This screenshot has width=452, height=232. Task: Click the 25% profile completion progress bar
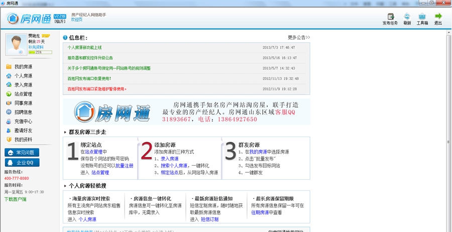point(40,52)
